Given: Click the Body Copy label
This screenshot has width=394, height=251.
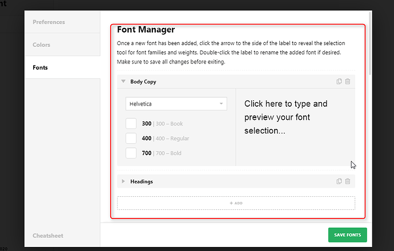Looking at the screenshot, I should coord(143,82).
